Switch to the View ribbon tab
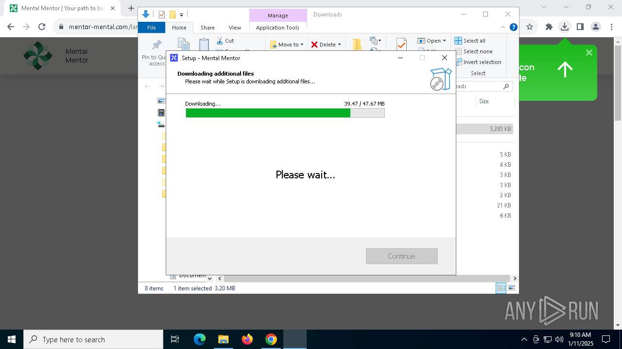Screen dimensions: 622x349 click(x=235, y=28)
